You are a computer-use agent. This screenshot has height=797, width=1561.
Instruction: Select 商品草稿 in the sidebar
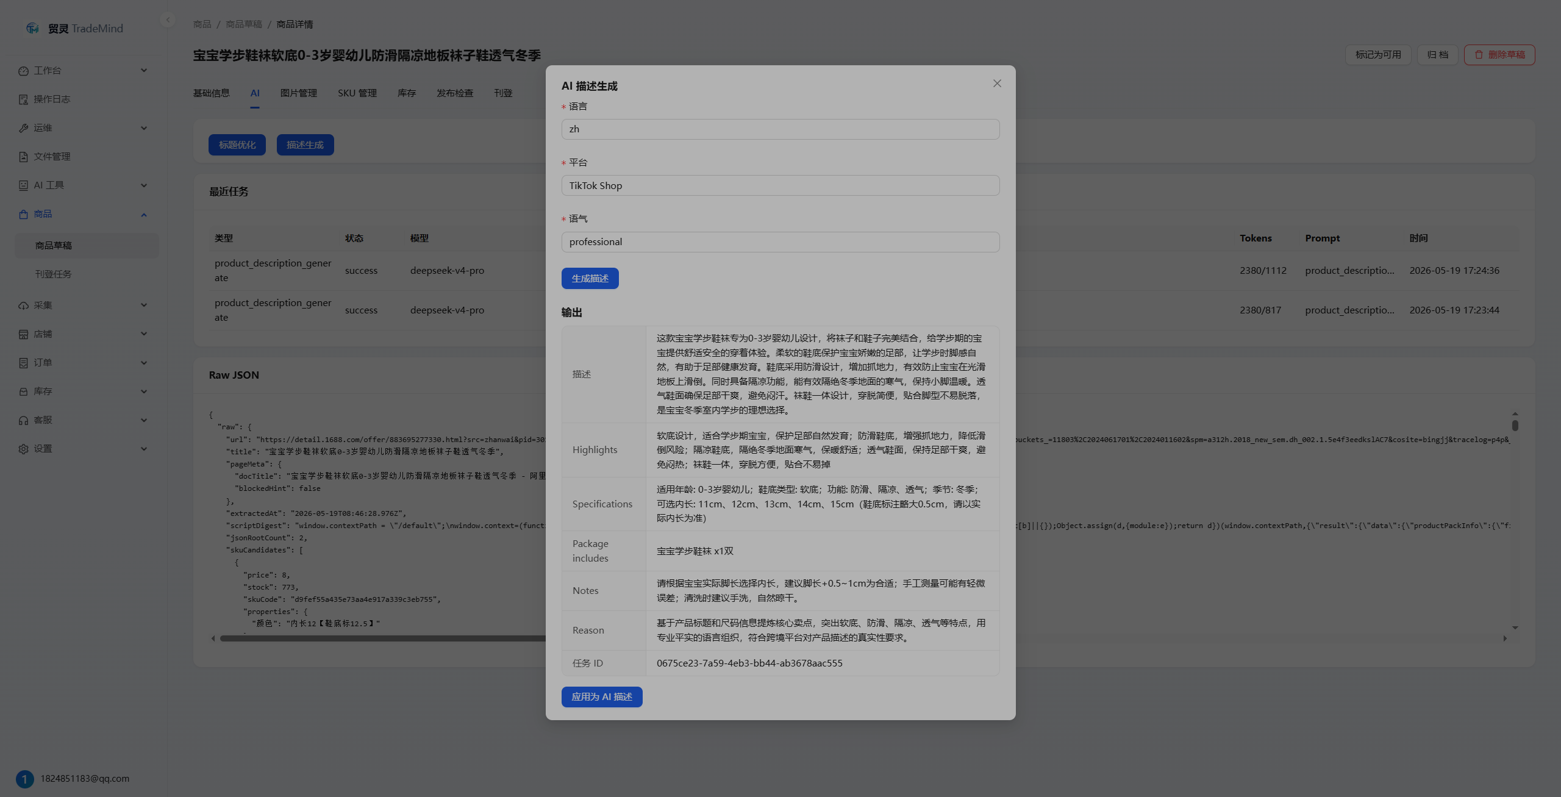point(87,246)
